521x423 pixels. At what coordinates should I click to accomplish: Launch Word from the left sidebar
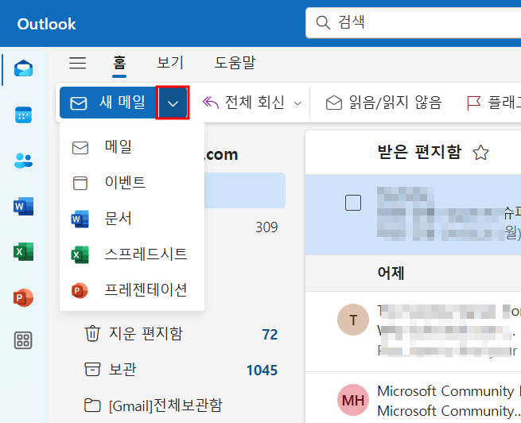coord(23,206)
